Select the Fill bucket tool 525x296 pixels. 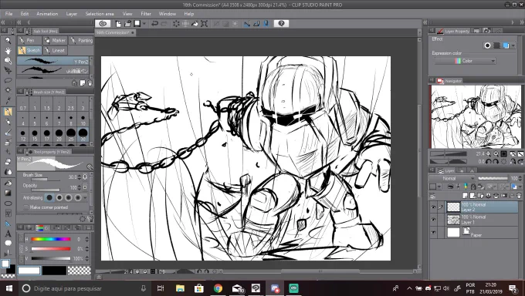click(8, 183)
